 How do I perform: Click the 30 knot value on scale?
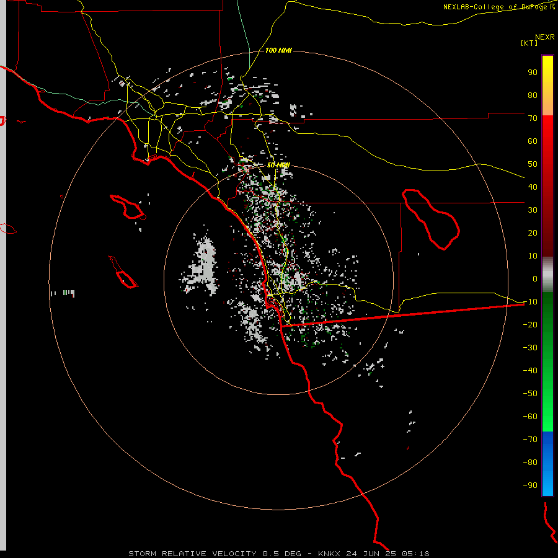(x=533, y=210)
